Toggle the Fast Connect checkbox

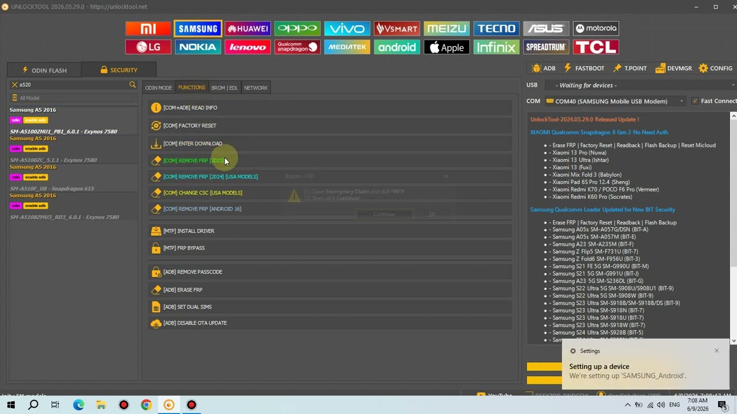pyautogui.click(x=695, y=101)
